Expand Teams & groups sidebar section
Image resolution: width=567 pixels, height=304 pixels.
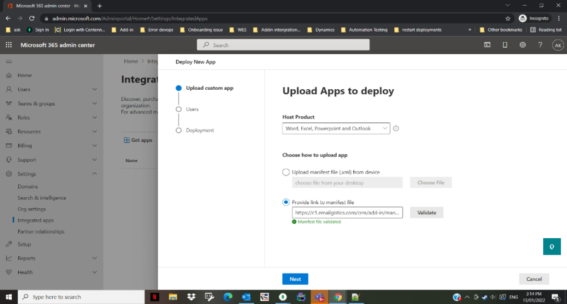(94, 104)
